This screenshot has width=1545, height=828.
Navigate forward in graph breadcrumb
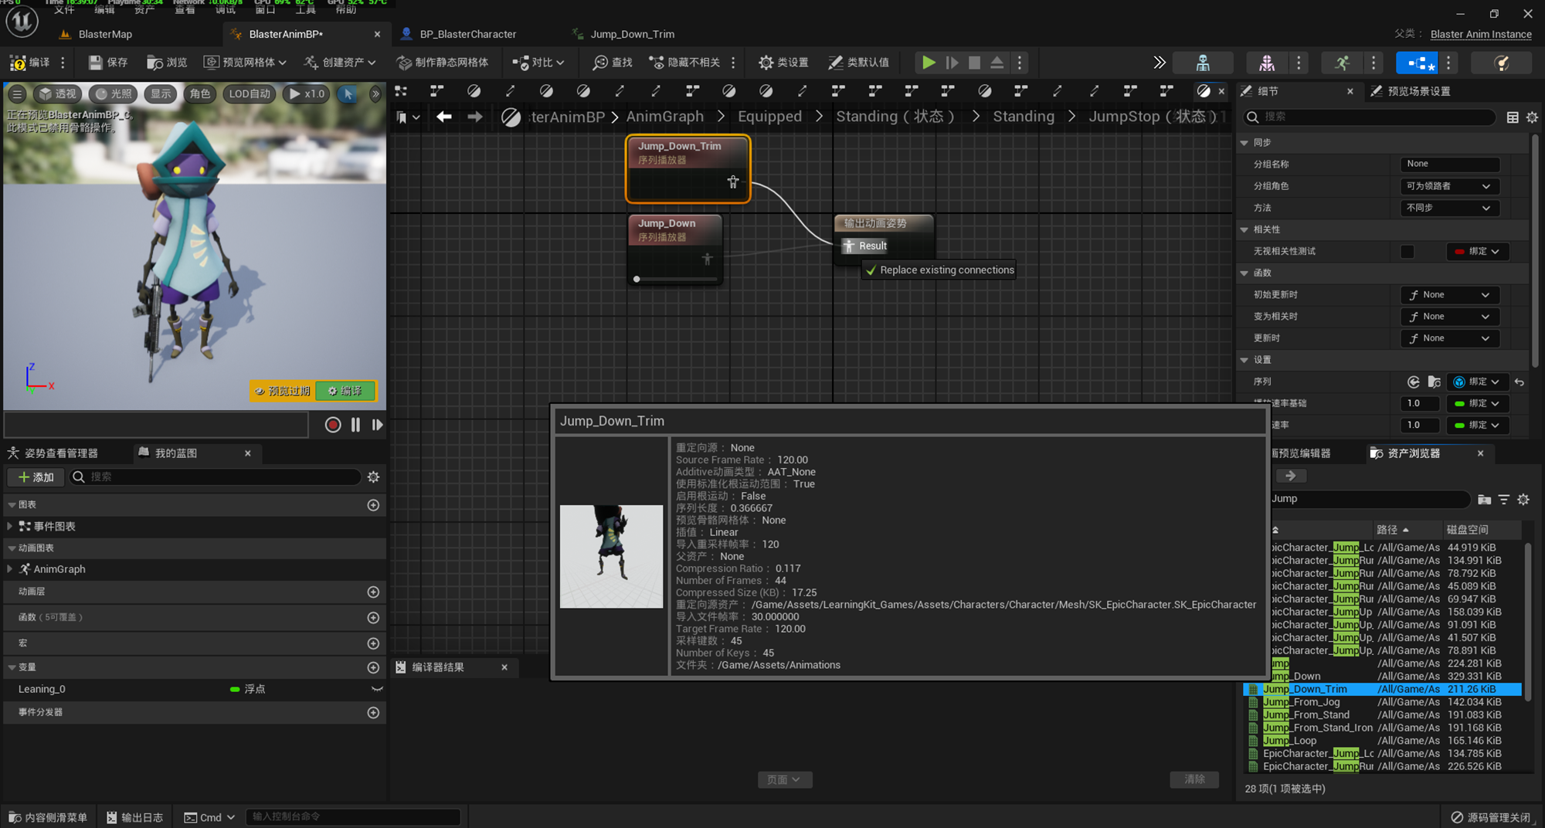click(475, 117)
